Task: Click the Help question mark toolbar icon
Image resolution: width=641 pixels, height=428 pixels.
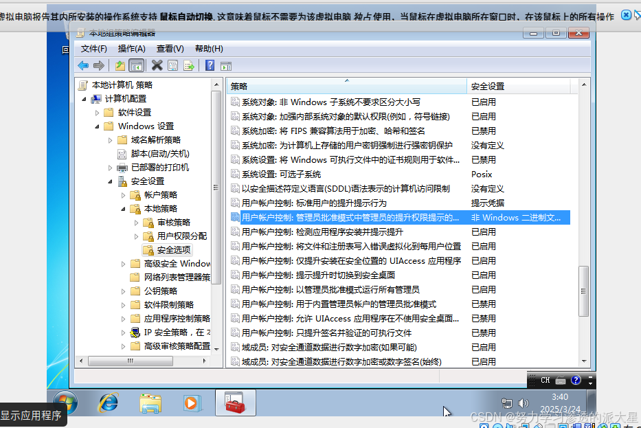Action: (210, 65)
